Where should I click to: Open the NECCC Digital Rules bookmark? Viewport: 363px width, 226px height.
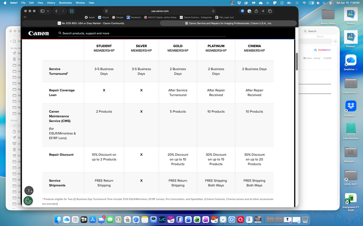point(160,17)
